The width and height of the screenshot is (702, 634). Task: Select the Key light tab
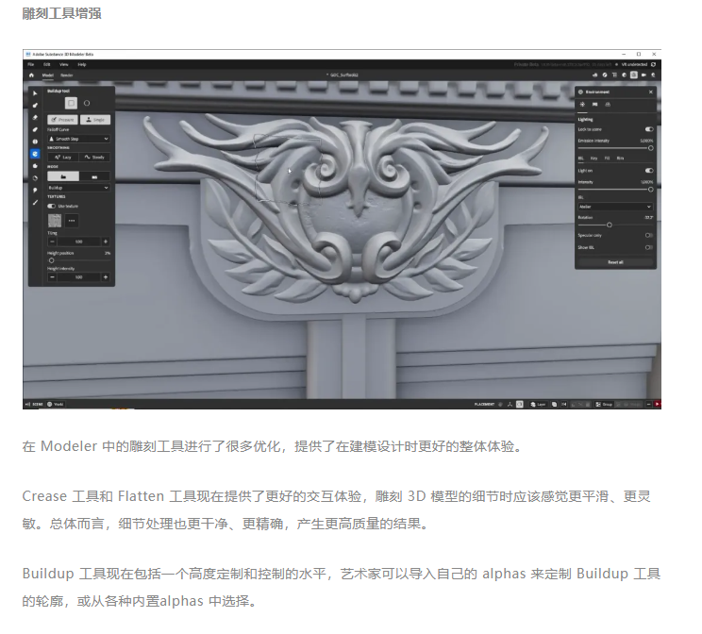pyautogui.click(x=594, y=158)
